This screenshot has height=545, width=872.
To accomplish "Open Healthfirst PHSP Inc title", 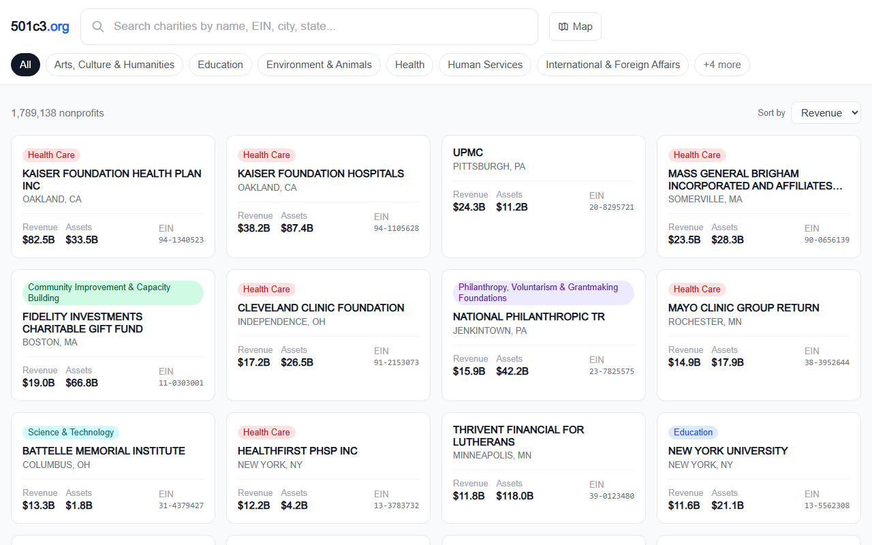I will click(298, 451).
